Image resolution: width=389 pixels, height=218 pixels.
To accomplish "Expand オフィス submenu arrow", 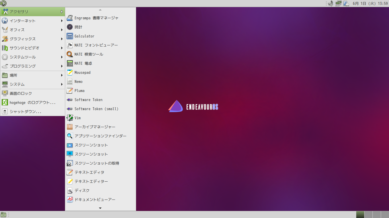I will pos(62,30).
